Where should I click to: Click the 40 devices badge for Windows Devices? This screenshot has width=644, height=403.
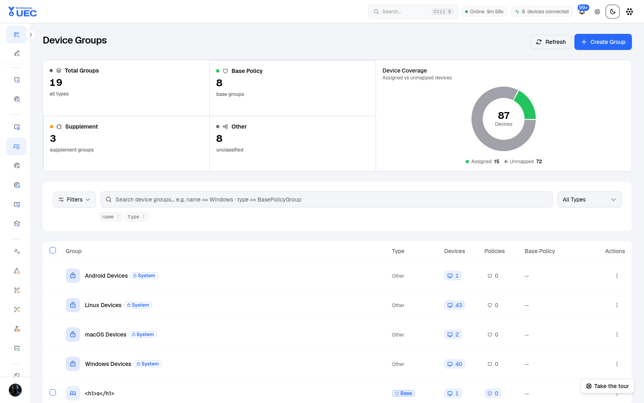pos(454,364)
